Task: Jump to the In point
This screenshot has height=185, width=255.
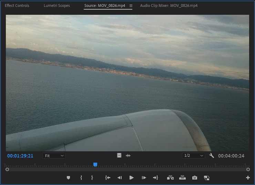Action: click(x=108, y=178)
